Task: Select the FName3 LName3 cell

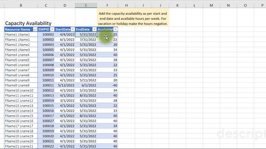Action: pyautogui.click(x=21, y=50)
